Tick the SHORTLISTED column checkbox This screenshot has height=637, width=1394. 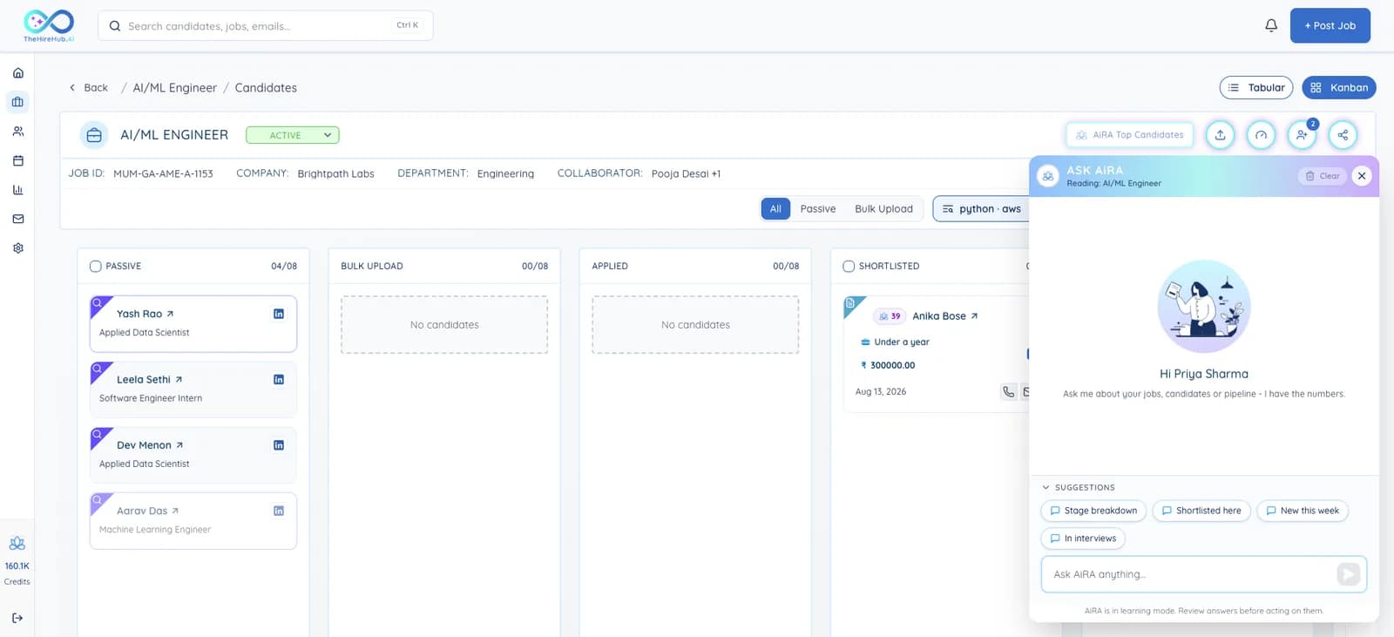[849, 267]
